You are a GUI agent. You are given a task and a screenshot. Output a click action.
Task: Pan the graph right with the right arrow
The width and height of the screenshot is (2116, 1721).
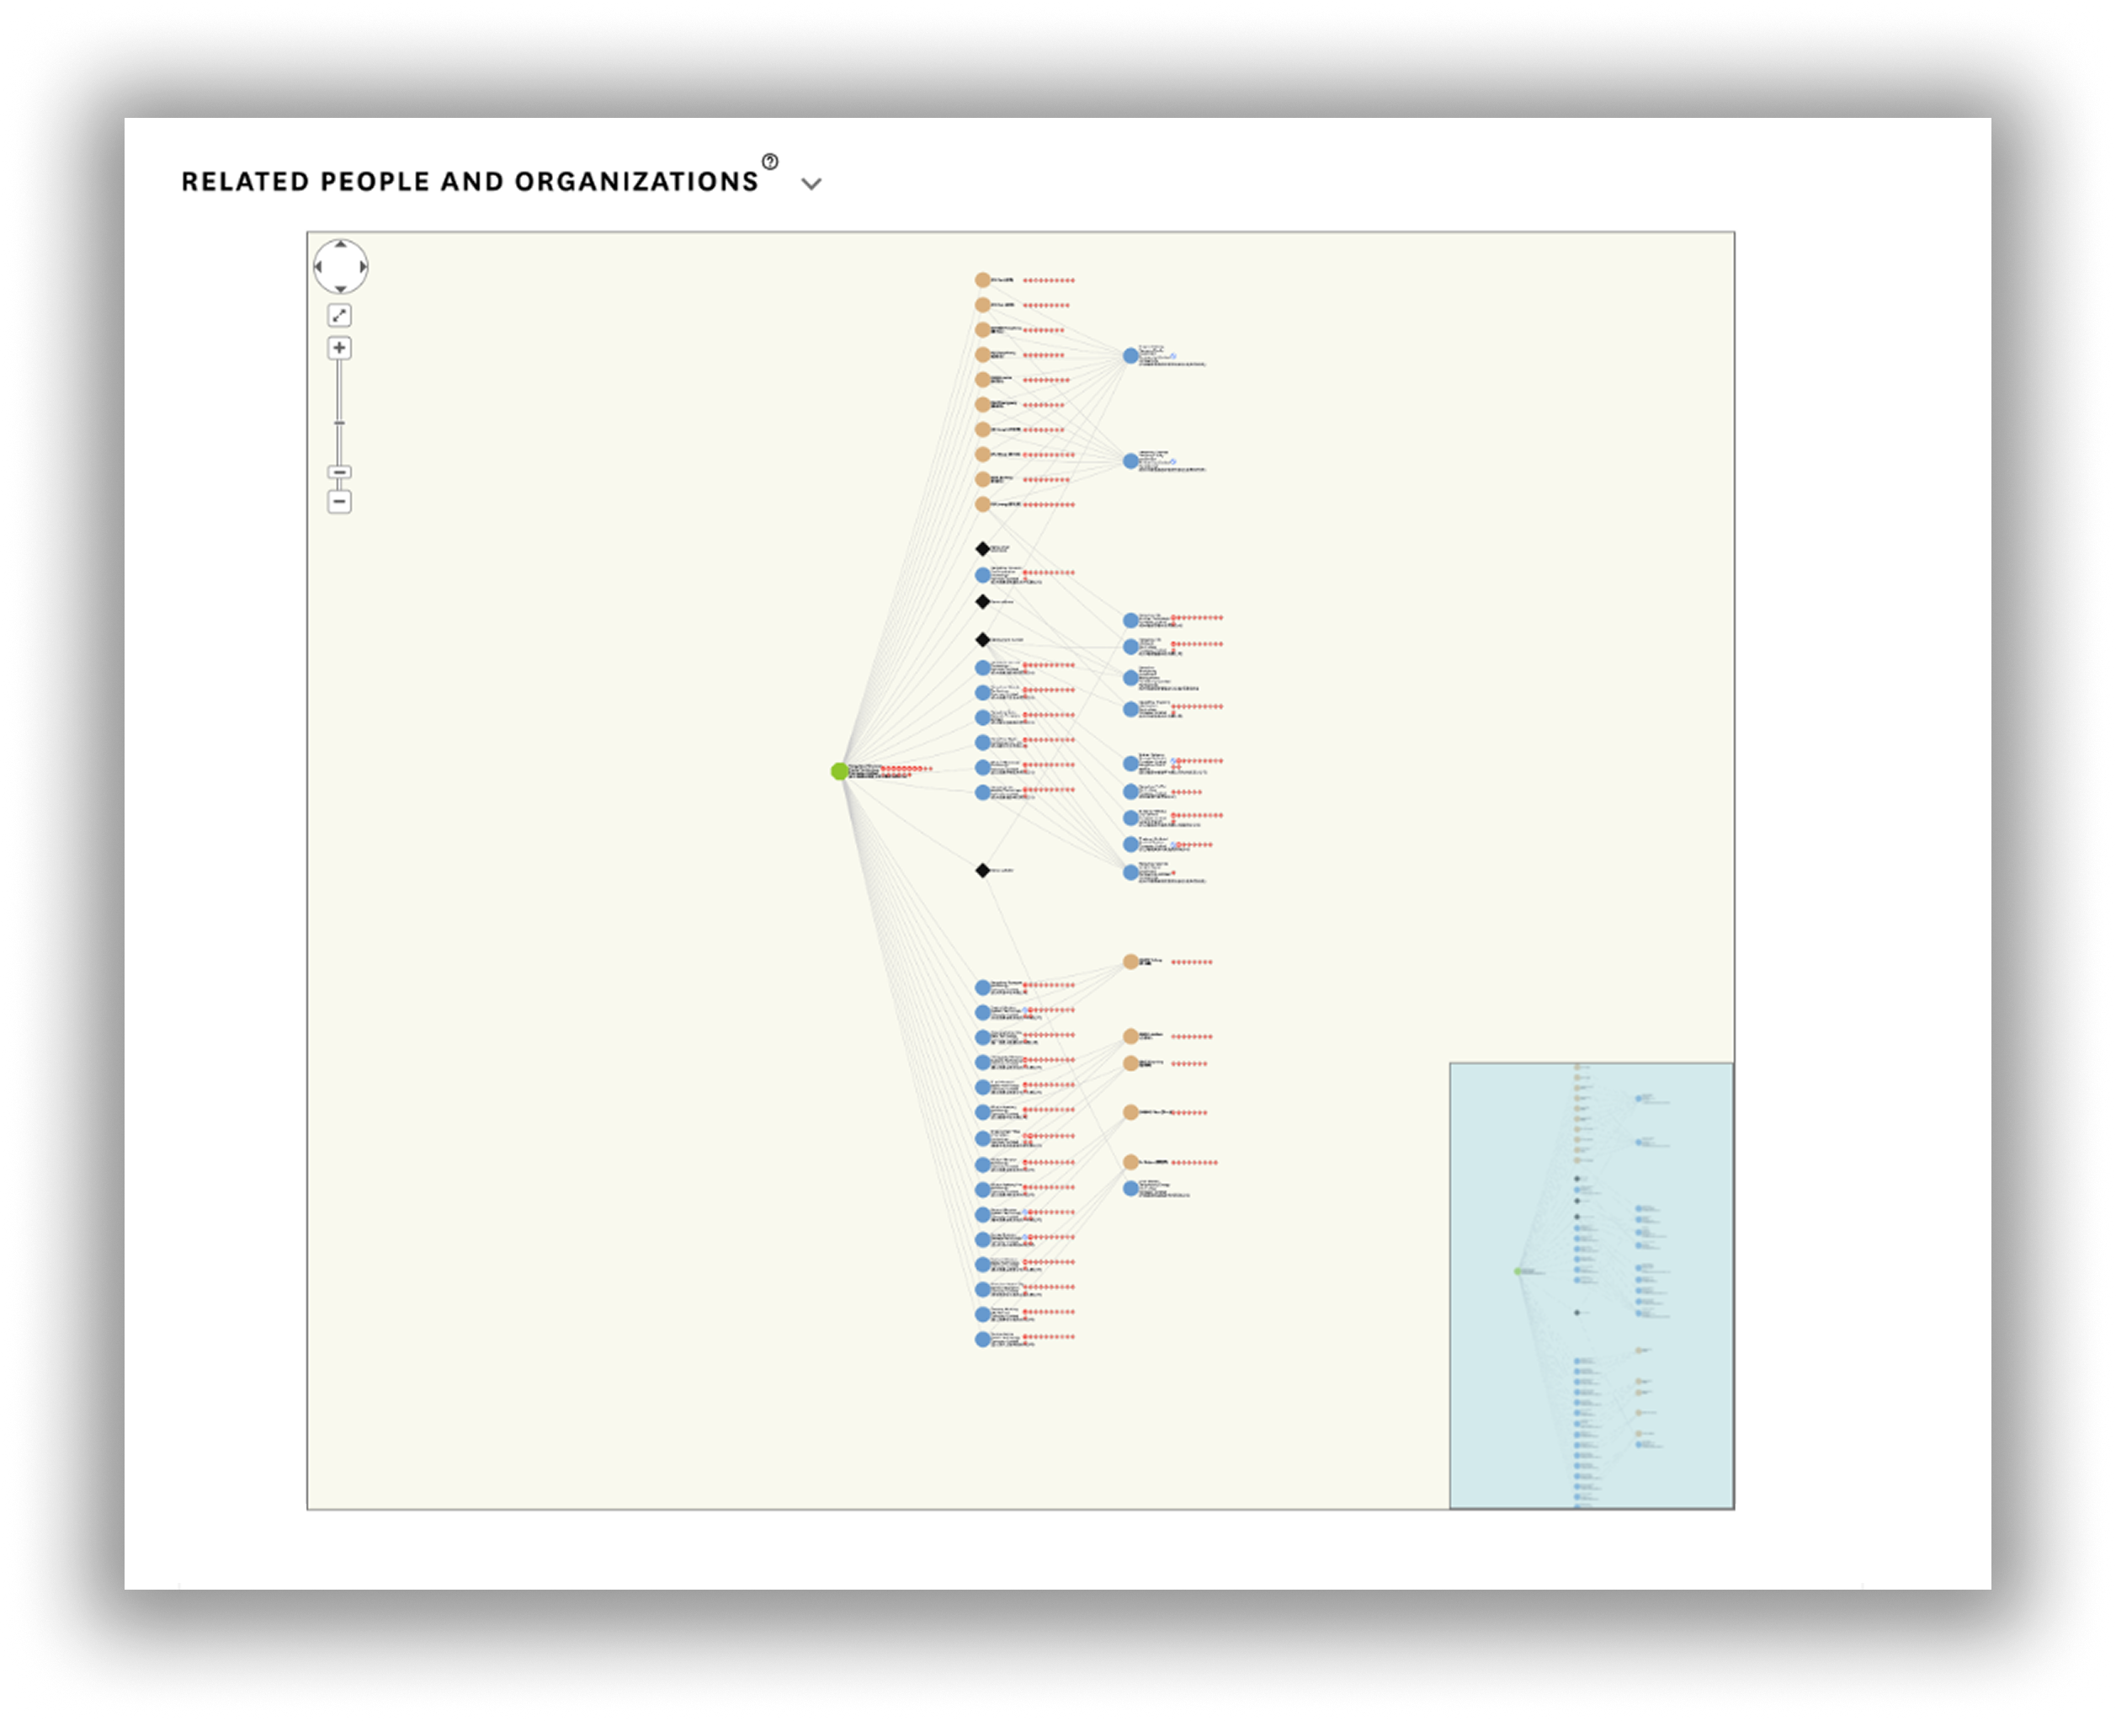point(363,267)
